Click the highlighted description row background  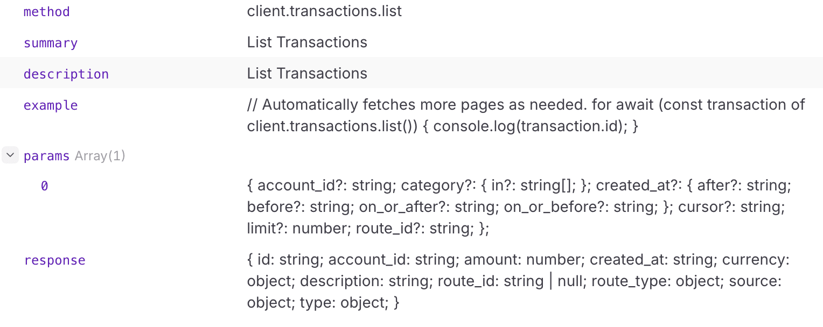412,73
